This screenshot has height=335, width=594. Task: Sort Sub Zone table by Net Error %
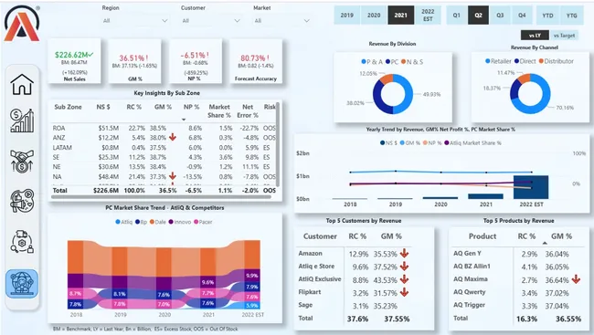(248, 111)
